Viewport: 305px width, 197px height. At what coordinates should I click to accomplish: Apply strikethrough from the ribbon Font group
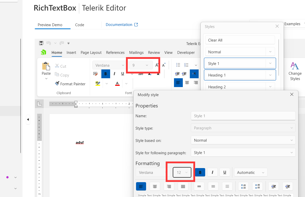(141, 74)
